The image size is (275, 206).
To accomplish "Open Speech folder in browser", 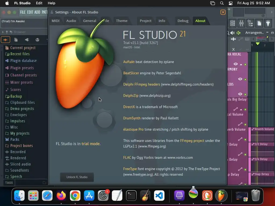I will coord(16,176).
